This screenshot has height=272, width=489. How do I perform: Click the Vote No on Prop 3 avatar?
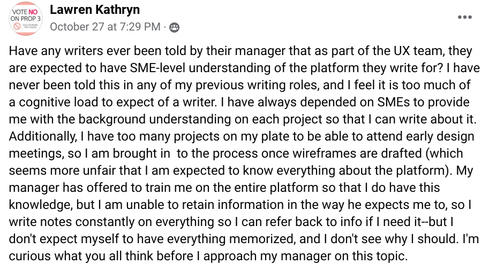click(x=26, y=19)
